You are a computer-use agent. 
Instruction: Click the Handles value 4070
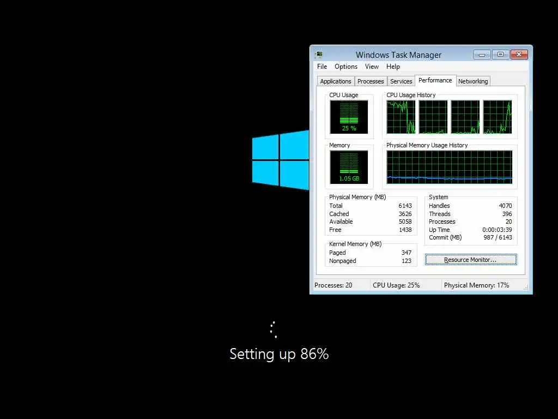(x=505, y=206)
